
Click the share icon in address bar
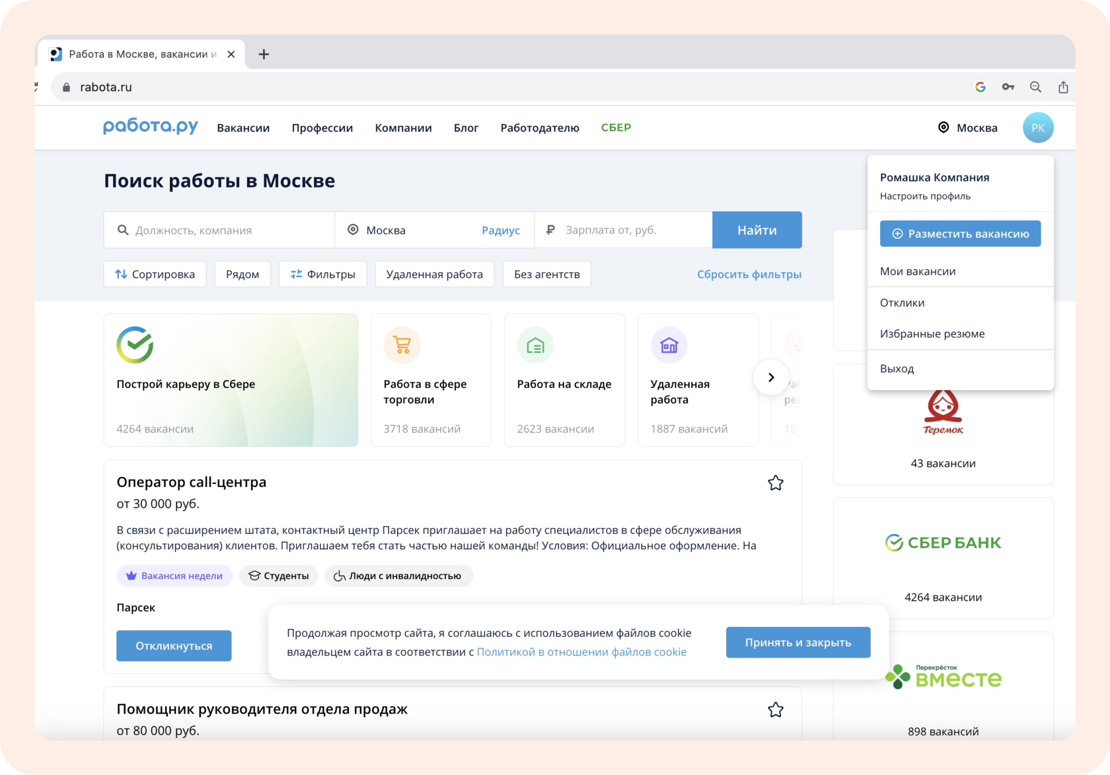[1063, 87]
